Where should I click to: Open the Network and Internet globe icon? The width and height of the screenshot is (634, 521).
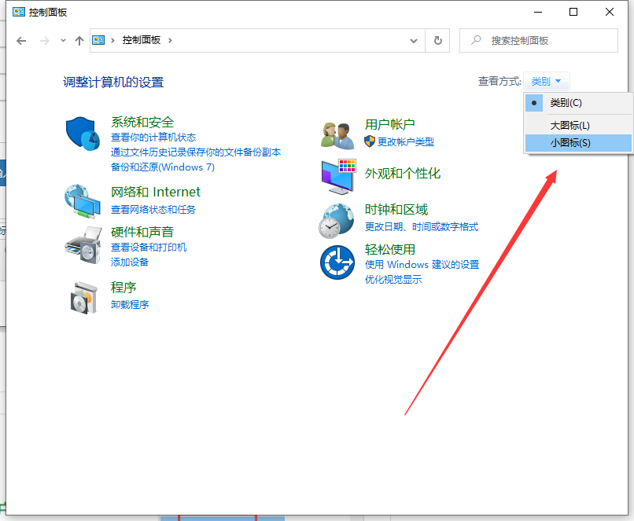(x=83, y=200)
